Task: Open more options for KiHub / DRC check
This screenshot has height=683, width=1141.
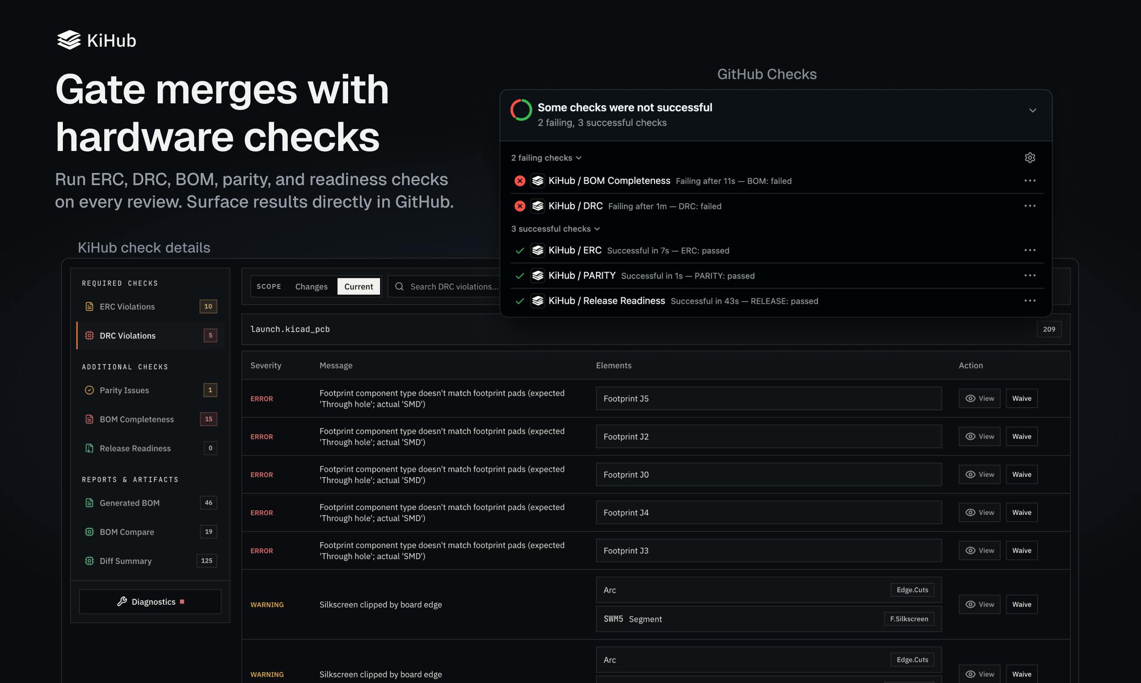Action: click(x=1030, y=206)
